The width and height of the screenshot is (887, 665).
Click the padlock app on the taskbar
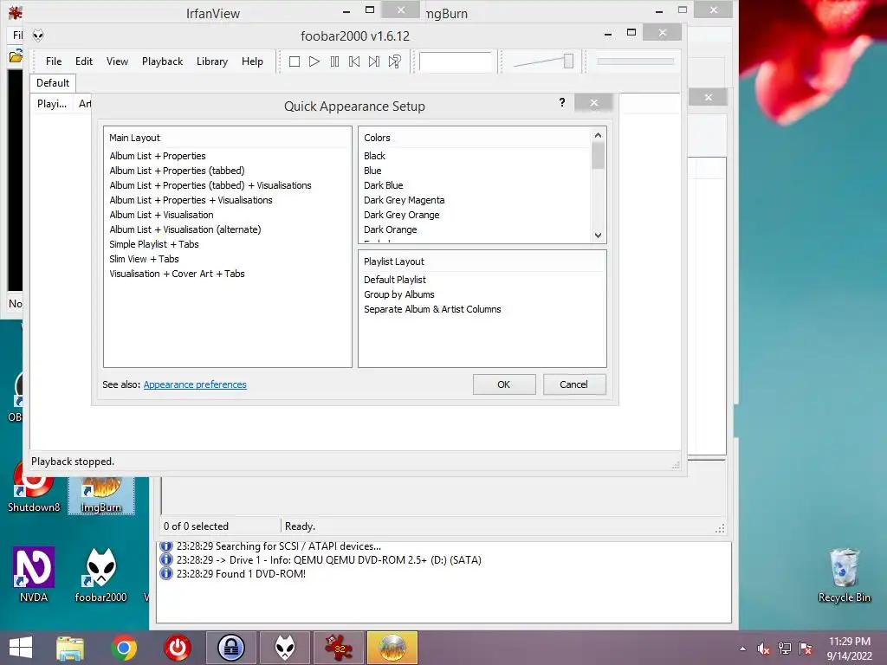coord(230,648)
